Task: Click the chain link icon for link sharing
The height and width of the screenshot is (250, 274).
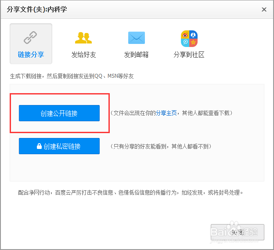Action: coord(31,39)
